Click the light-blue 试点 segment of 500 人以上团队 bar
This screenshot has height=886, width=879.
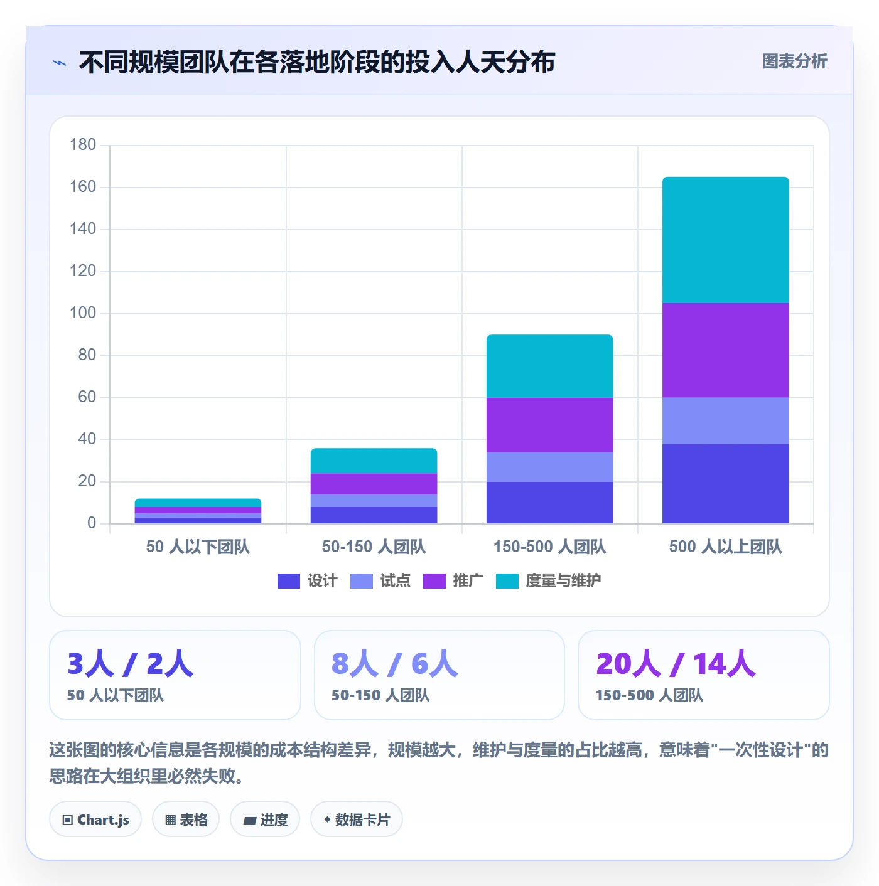[x=726, y=420]
